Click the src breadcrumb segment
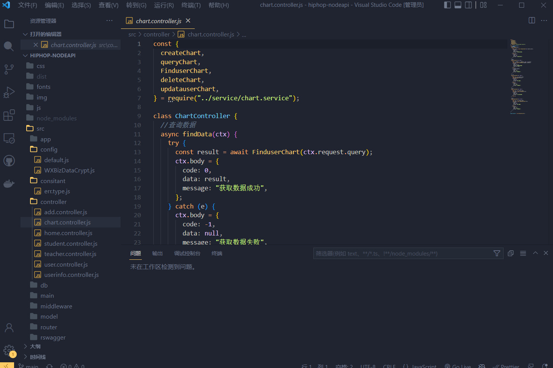553x368 pixels. tap(132, 35)
